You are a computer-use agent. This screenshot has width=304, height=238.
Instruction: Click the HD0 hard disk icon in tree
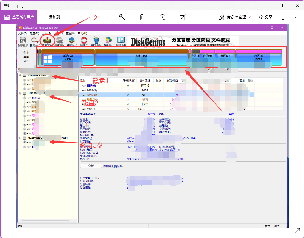25,75
